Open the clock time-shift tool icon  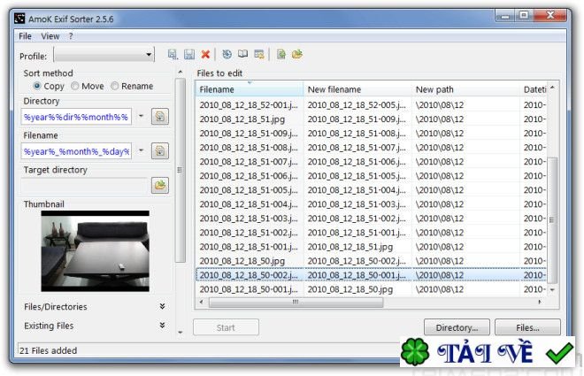point(227,54)
